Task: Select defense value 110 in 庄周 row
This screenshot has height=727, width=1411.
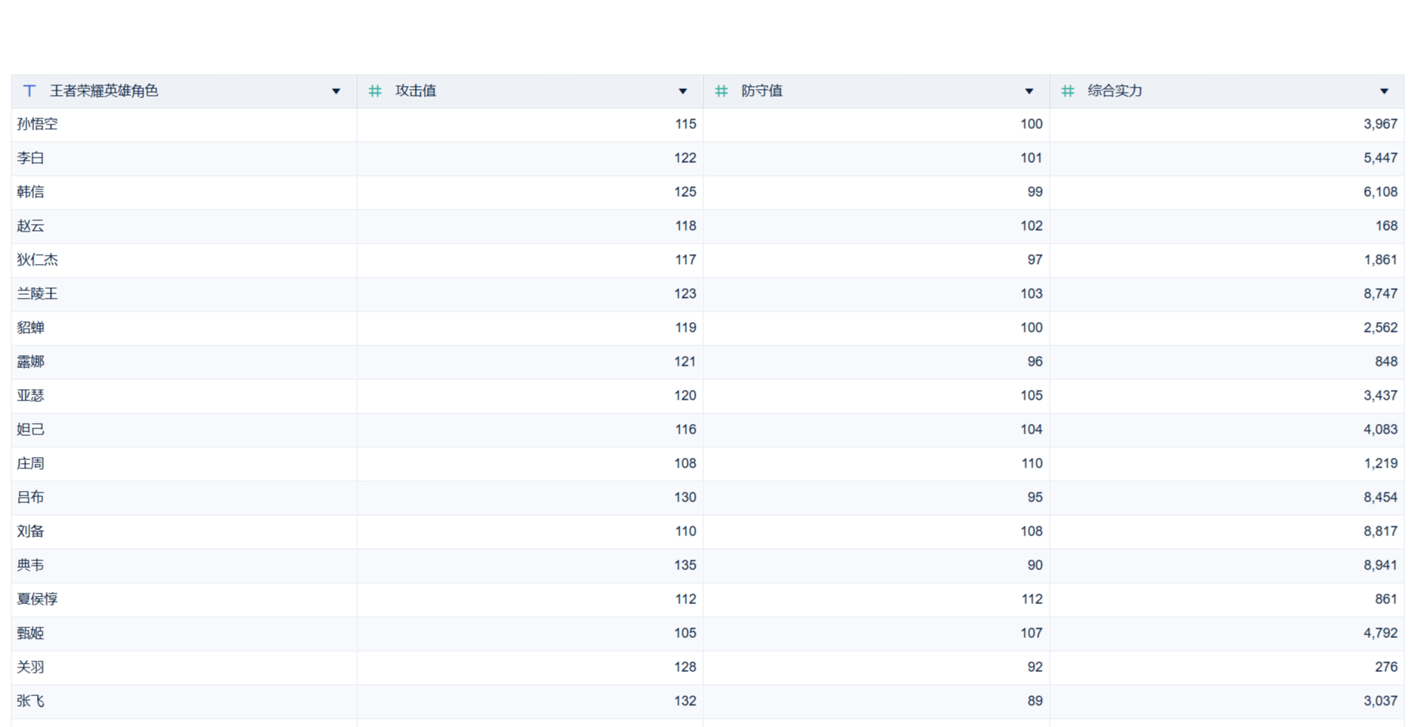Action: [x=1031, y=464]
